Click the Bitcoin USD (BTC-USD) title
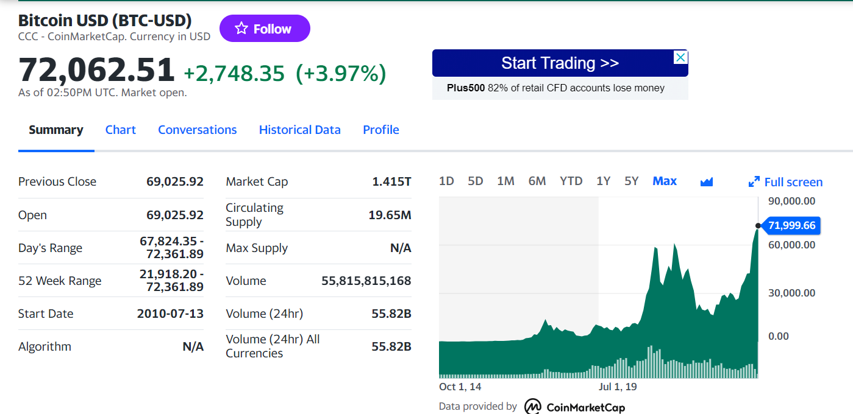The height and width of the screenshot is (414, 853). tap(105, 20)
